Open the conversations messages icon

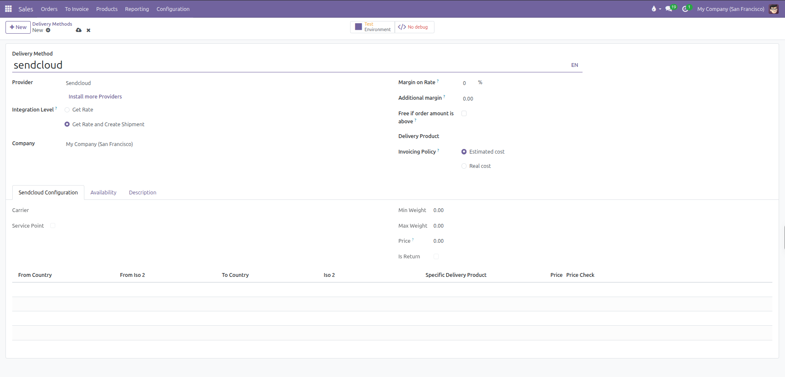coord(669,9)
